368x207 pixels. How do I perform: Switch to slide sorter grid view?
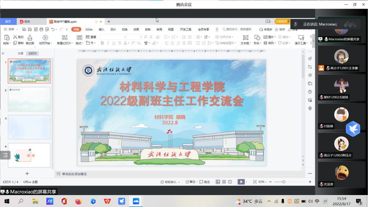click(224, 182)
